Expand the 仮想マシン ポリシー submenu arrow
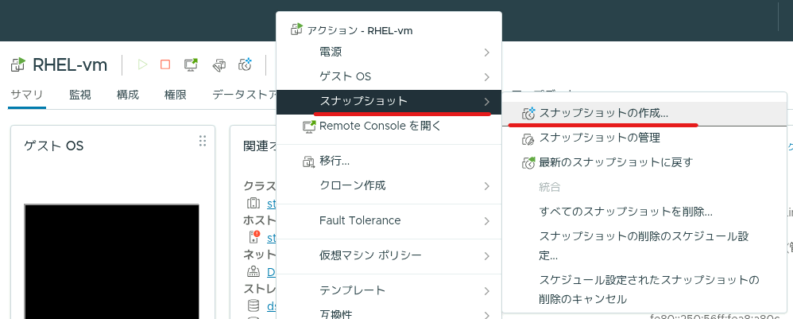Viewport: 793px width, 319px height. (486, 256)
